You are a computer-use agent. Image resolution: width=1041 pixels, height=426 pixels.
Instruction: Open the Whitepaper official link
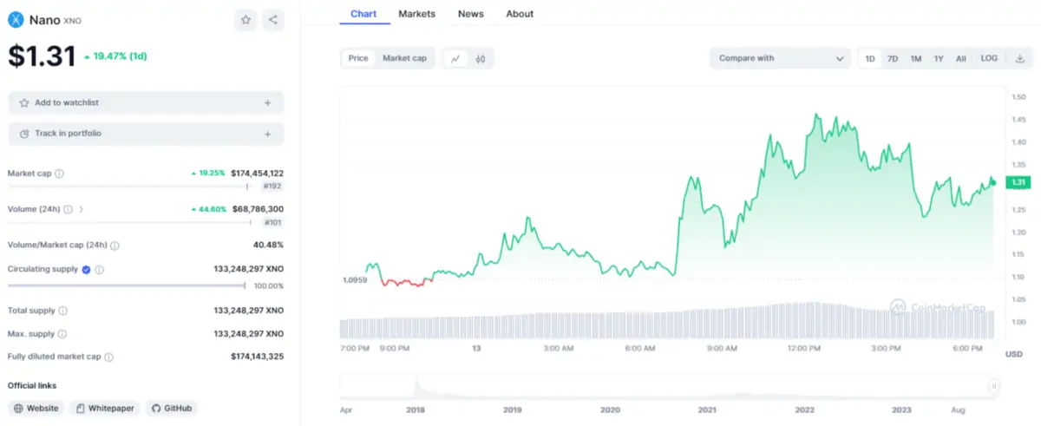click(x=104, y=408)
